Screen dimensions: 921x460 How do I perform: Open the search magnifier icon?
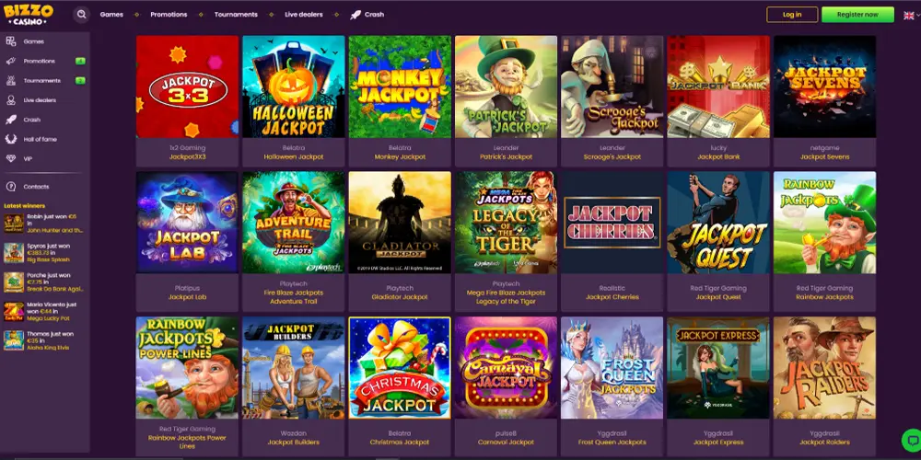coord(81,15)
